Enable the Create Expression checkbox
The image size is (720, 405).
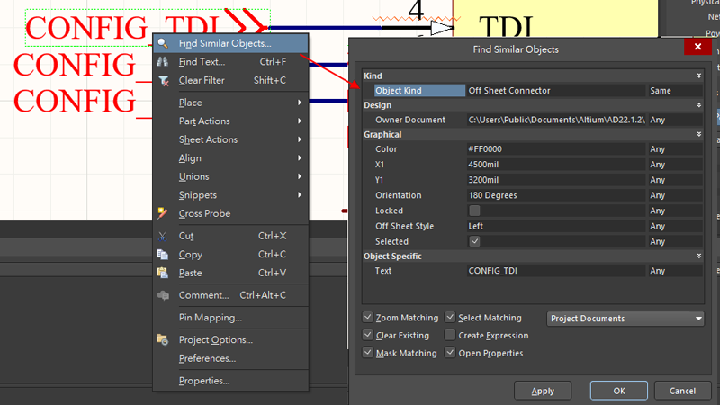451,335
